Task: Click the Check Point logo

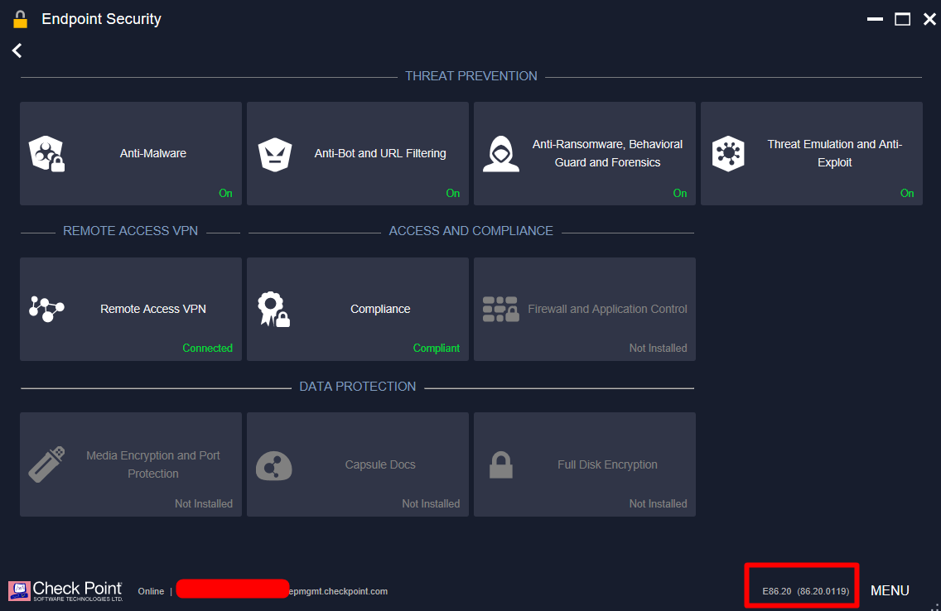Action: pyautogui.click(x=65, y=590)
